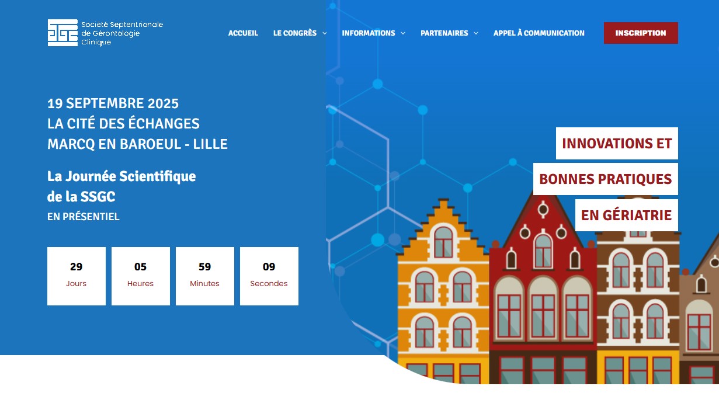Image resolution: width=719 pixels, height=400 pixels.
Task: Navigate to the ACCUEIL menu item
Action: tap(243, 33)
